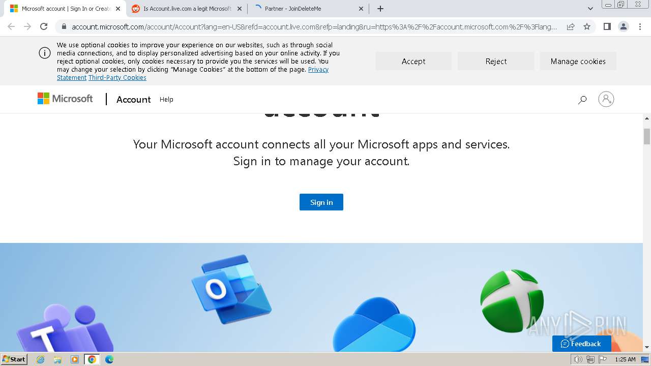The width and height of the screenshot is (651, 366).
Task: Click the taskbar clock showing 1:25 AM
Action: [625, 359]
